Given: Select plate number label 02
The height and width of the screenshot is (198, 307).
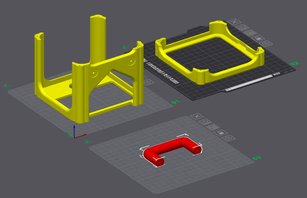Looking at the screenshot, I should (x=294, y=64).
